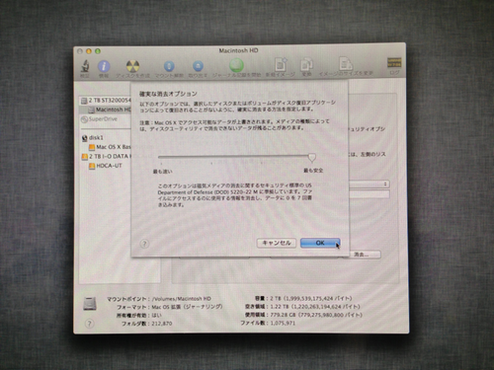
Task: Click the green zoom window button
Action: coord(98,51)
